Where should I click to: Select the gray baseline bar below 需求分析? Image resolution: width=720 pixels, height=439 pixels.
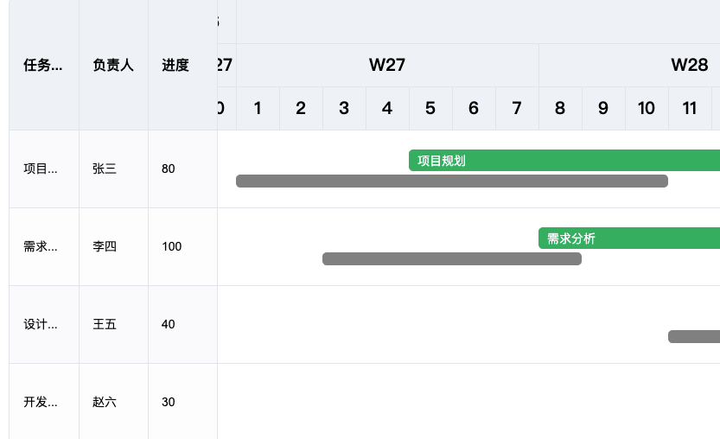tap(451, 258)
